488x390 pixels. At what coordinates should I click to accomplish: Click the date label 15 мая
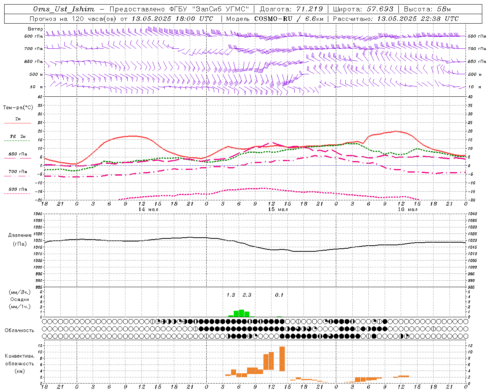point(278,209)
